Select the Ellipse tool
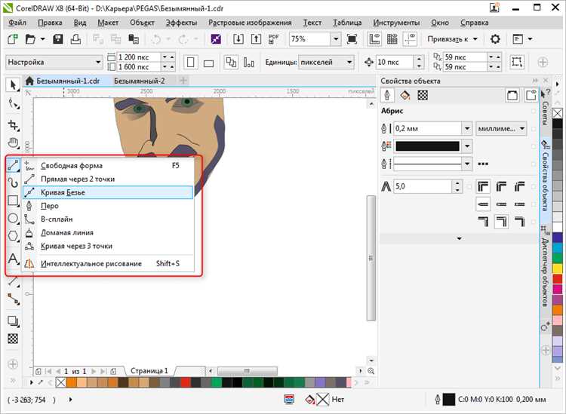Image resolution: width=566 pixels, height=414 pixels. 13,219
